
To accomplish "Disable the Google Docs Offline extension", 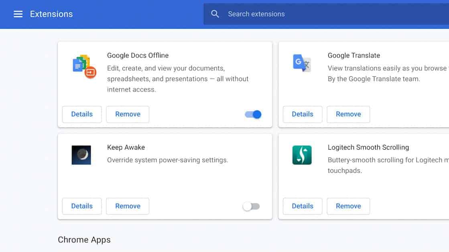I will pos(253,114).
